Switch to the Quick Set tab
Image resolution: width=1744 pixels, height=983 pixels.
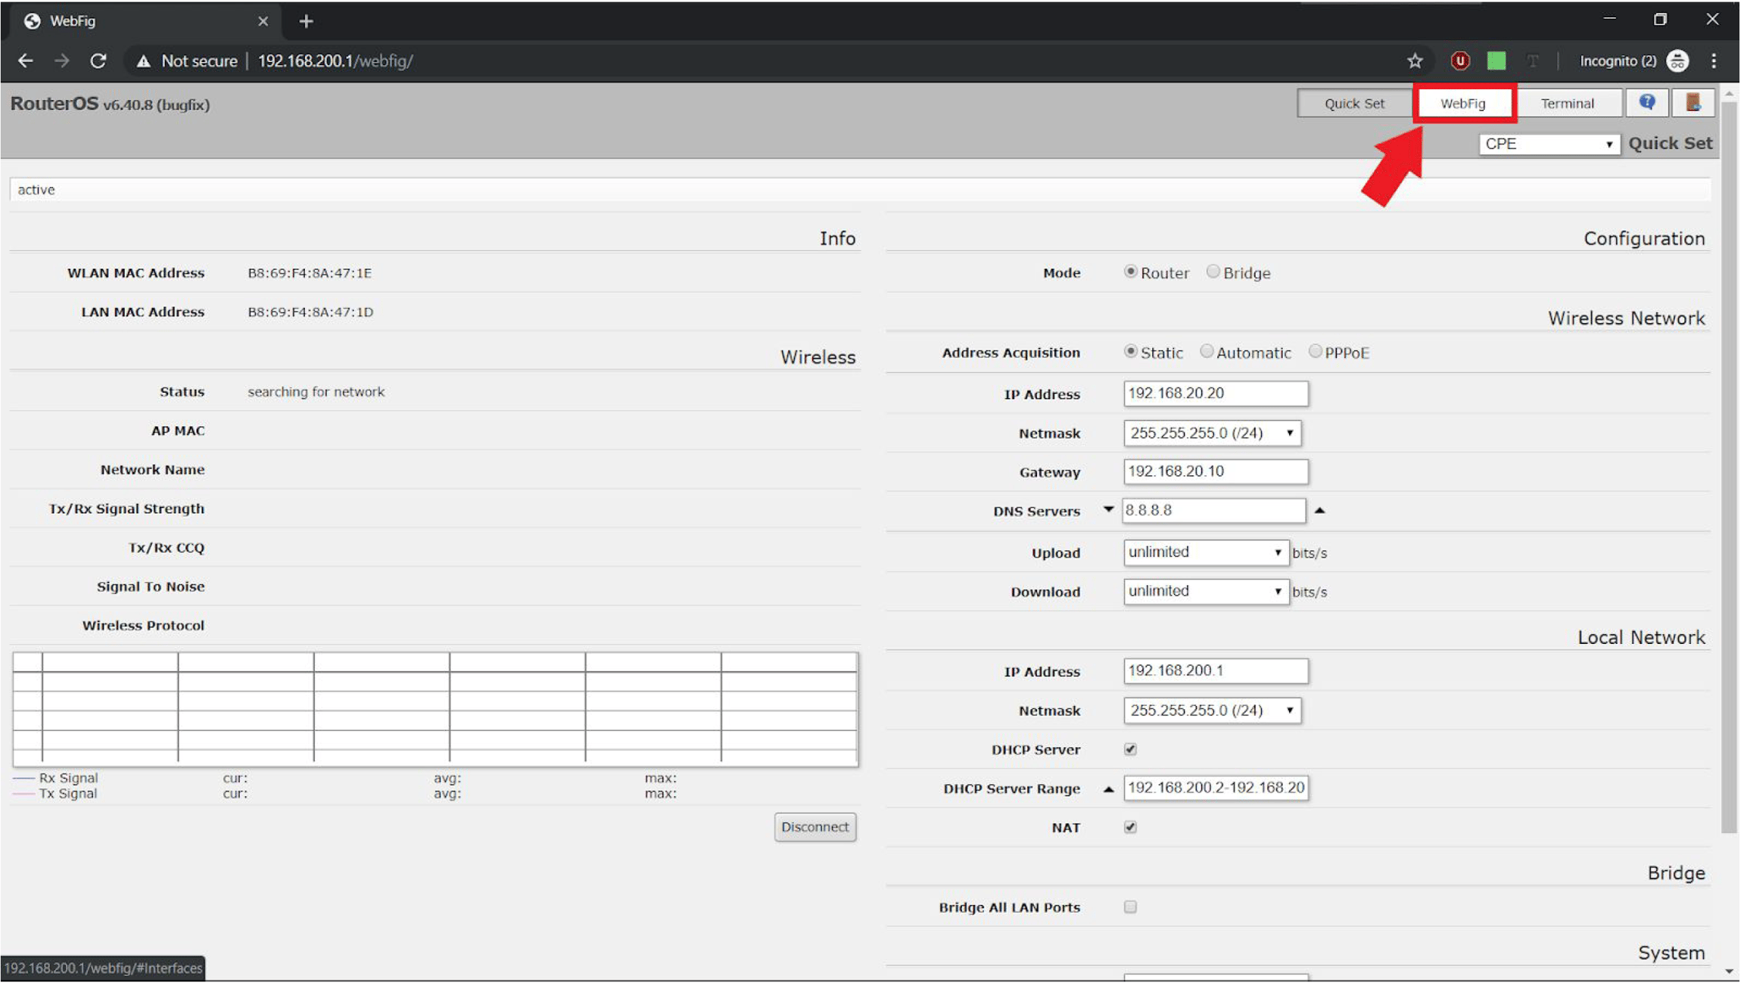(x=1353, y=103)
